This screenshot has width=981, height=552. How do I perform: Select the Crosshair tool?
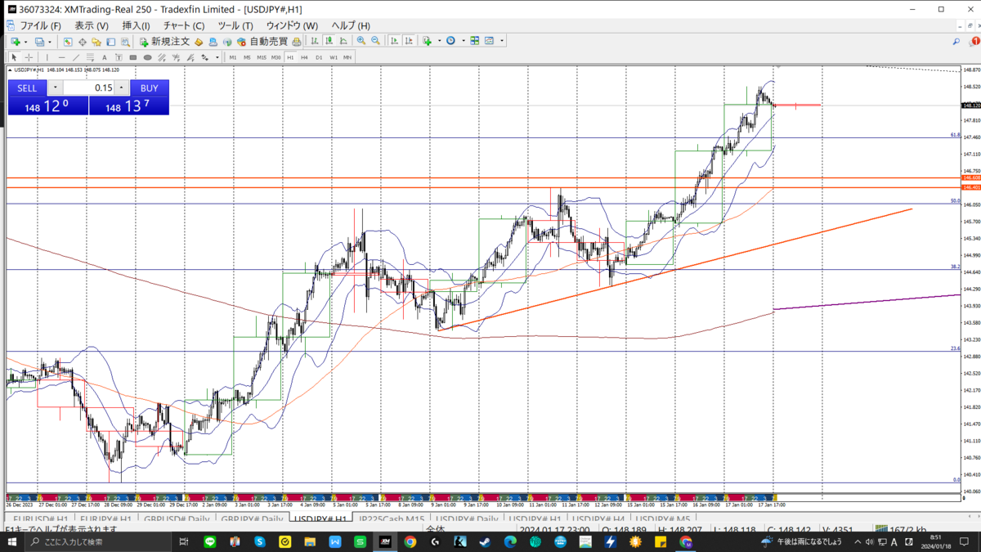(29, 57)
